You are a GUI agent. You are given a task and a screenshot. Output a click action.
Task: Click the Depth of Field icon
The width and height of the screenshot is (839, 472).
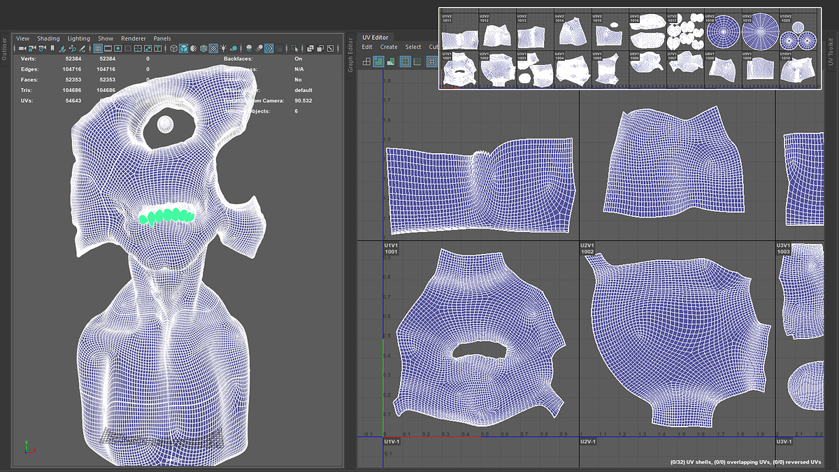(279, 48)
